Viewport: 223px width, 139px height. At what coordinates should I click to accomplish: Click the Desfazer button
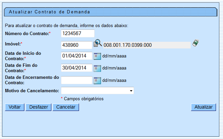click(38, 107)
